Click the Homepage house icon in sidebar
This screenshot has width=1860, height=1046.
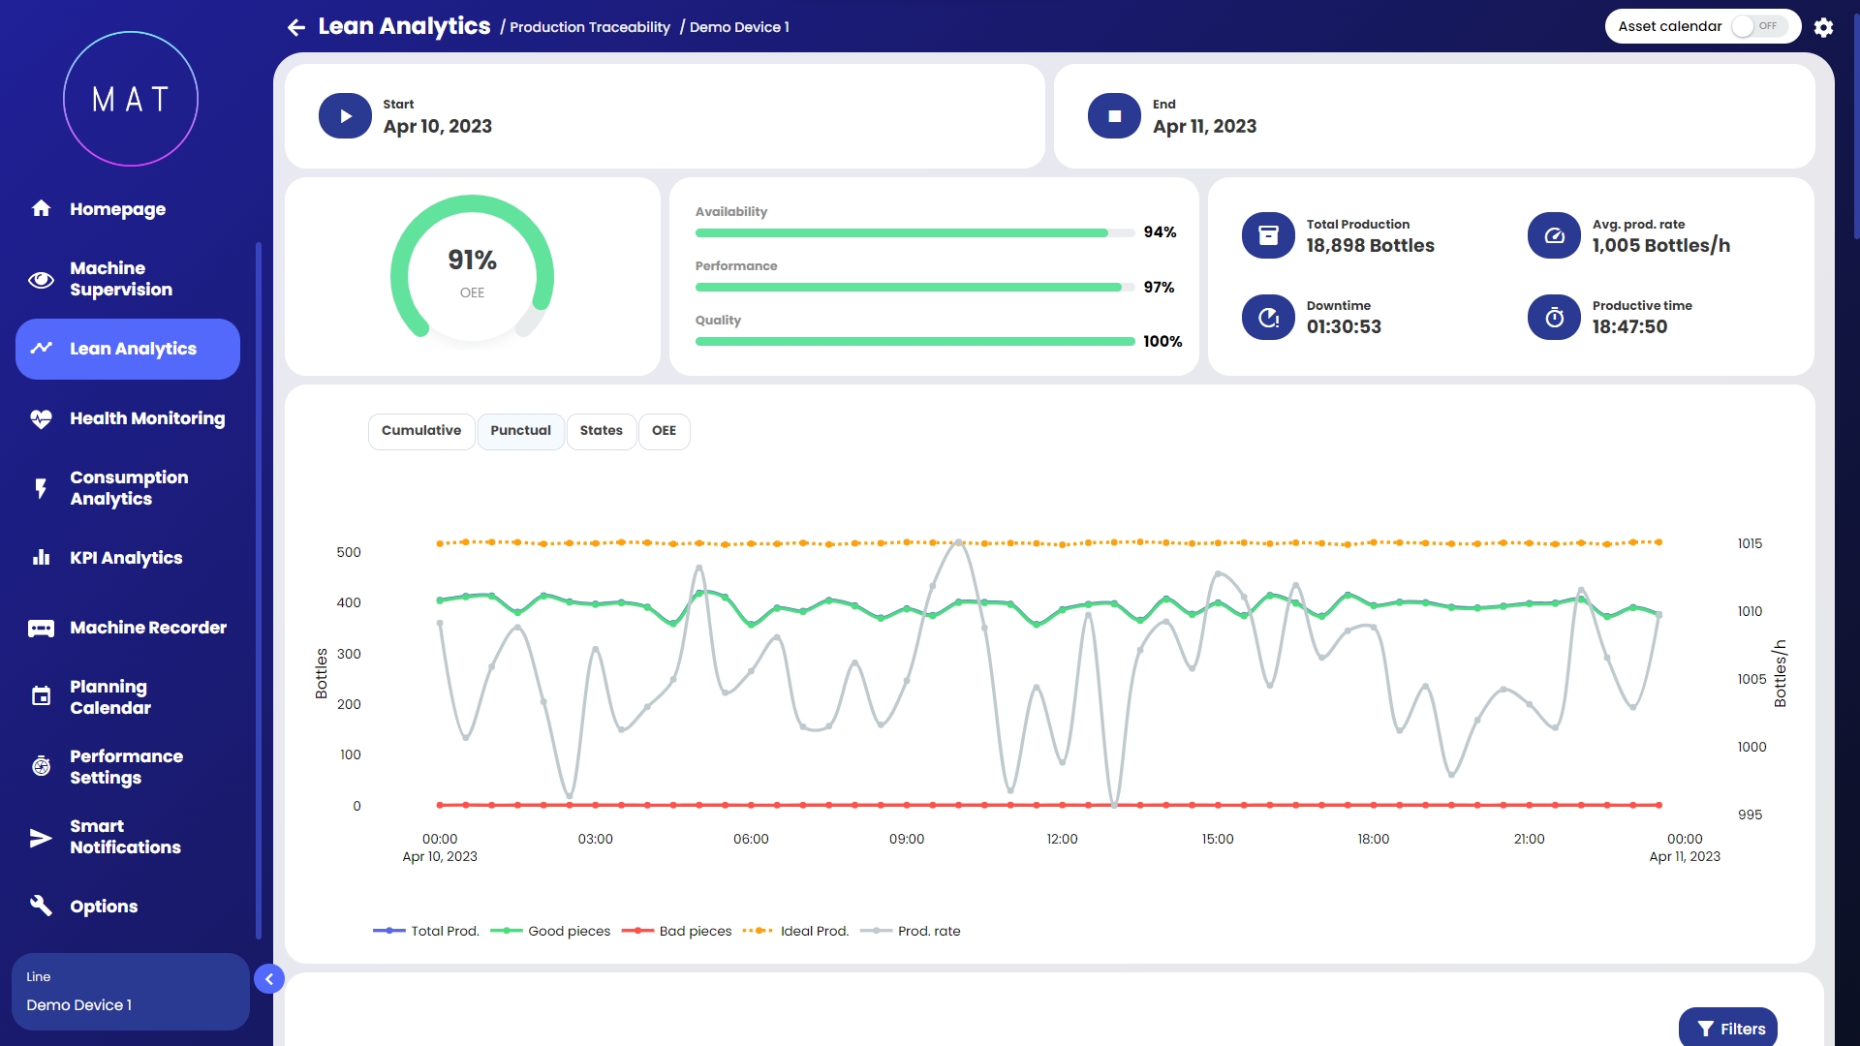(41, 208)
